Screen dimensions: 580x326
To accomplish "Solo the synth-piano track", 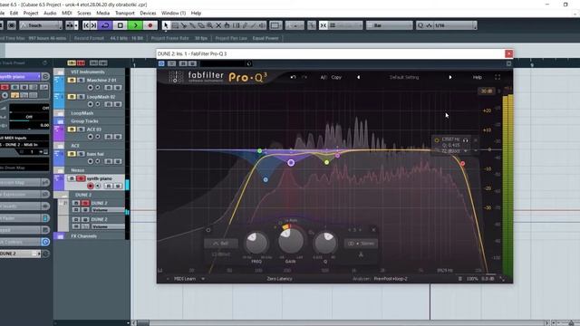I will click(81, 178).
